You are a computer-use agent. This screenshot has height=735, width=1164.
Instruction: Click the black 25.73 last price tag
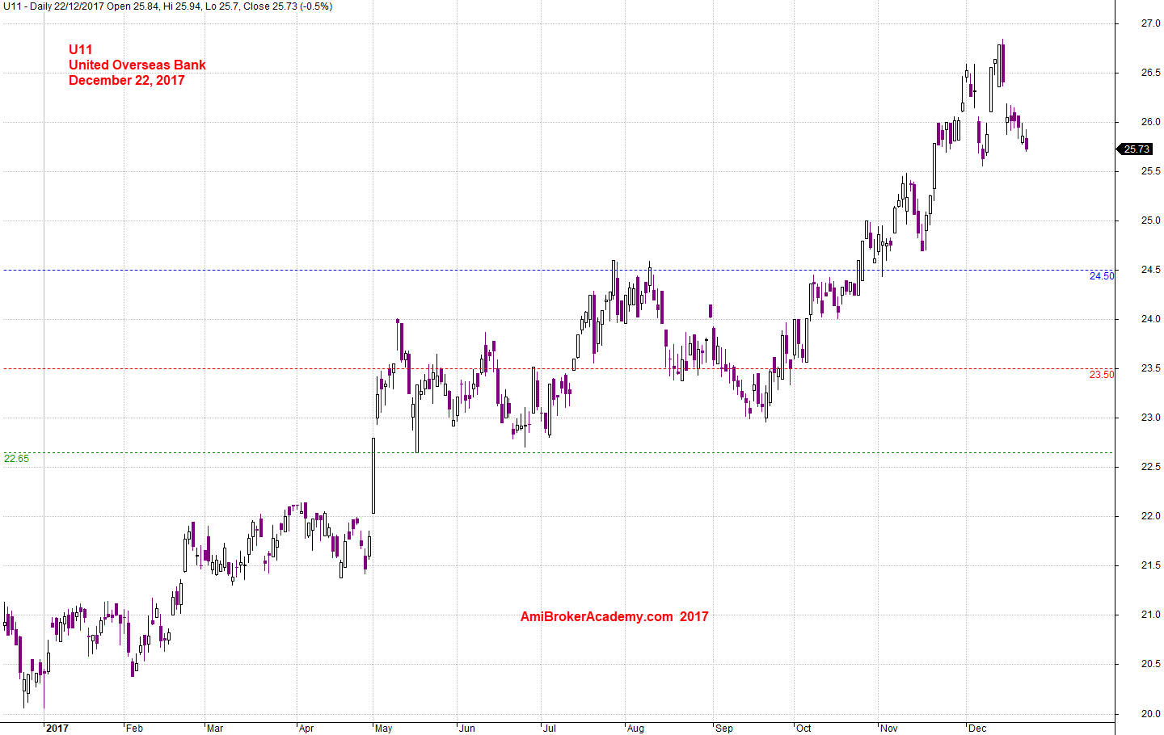[1136, 149]
